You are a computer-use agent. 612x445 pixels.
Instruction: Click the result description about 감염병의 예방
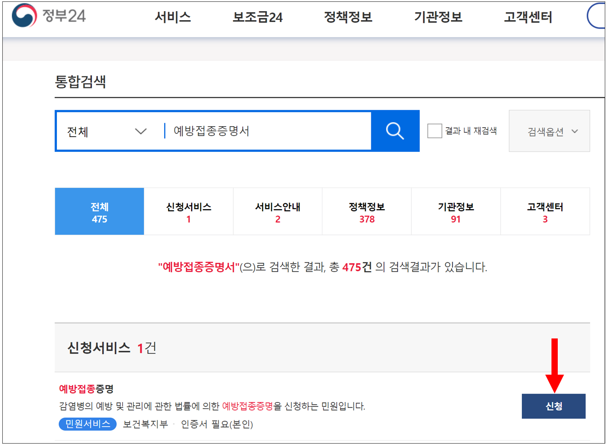click(212, 406)
